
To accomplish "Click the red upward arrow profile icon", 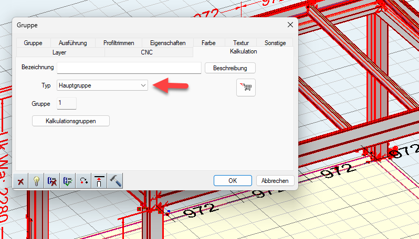I will (x=99, y=181).
